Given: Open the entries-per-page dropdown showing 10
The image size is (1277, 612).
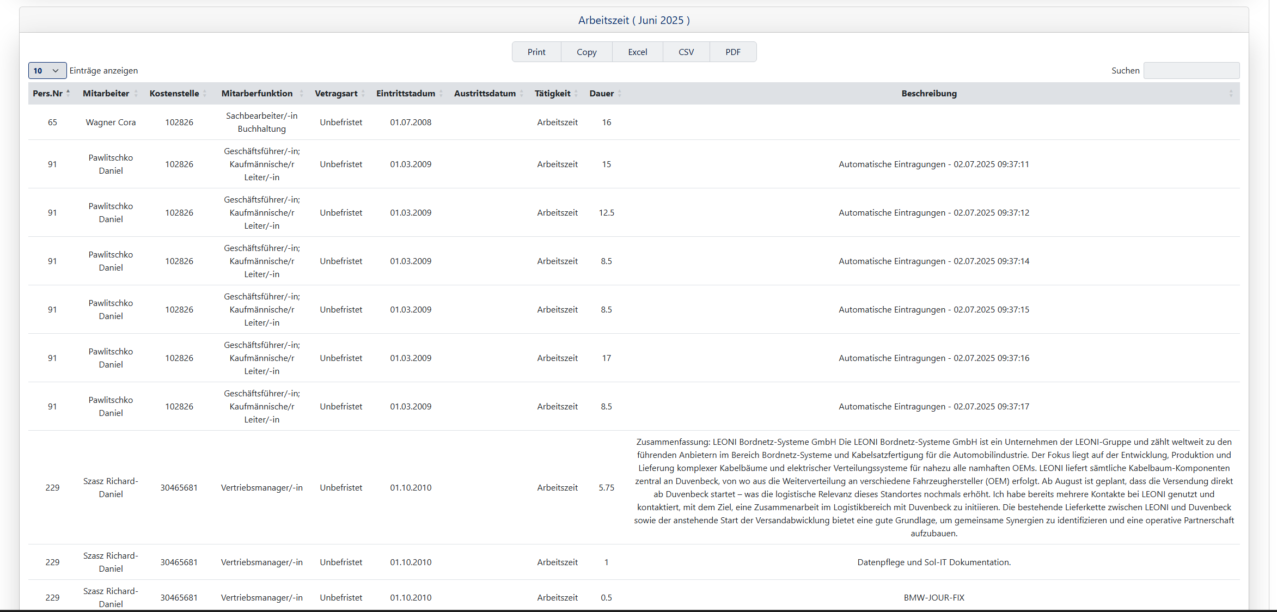Looking at the screenshot, I should 47,70.
